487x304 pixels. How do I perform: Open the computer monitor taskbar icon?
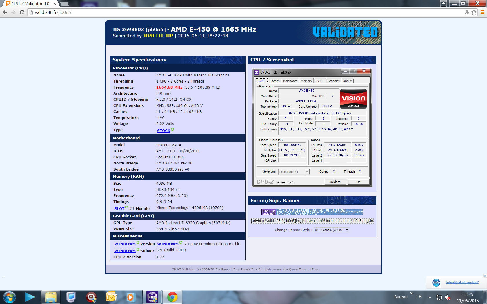tap(71, 297)
